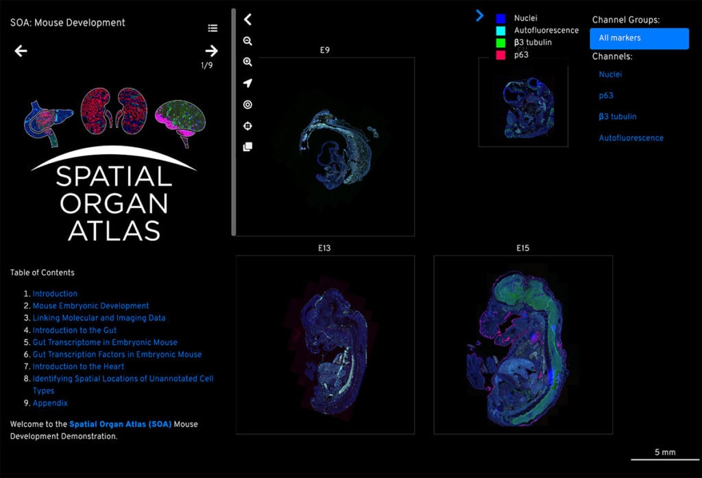The image size is (702, 478).
Task: Toggle the Autofluorescence channel
Action: [631, 138]
